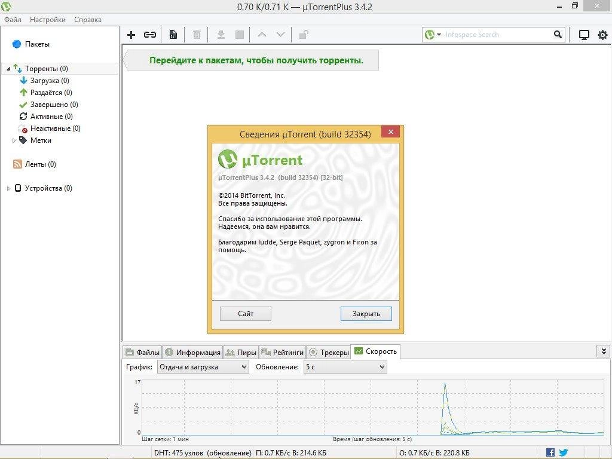Switch to the Рейтинги tab
Viewport: 612px width, 459px height.
(282, 352)
